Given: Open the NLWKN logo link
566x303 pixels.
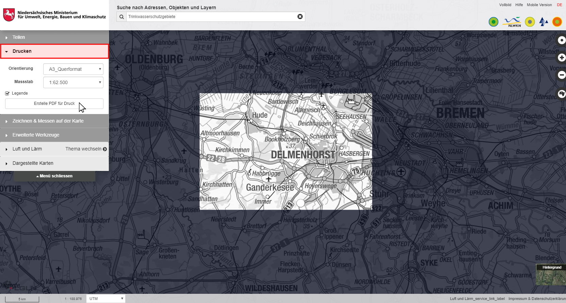Looking at the screenshot, I should click(x=513, y=22).
